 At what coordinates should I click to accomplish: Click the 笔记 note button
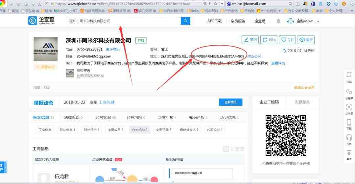pyautogui.click(x=250, y=40)
